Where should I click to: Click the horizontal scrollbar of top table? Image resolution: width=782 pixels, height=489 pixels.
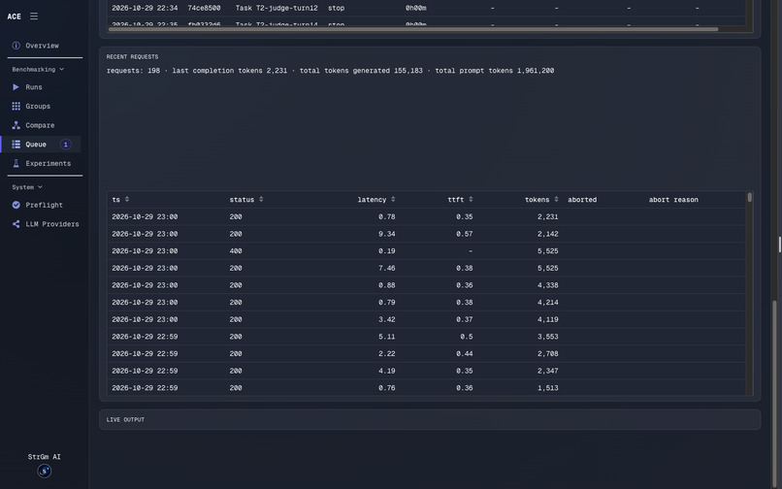(x=413, y=29)
